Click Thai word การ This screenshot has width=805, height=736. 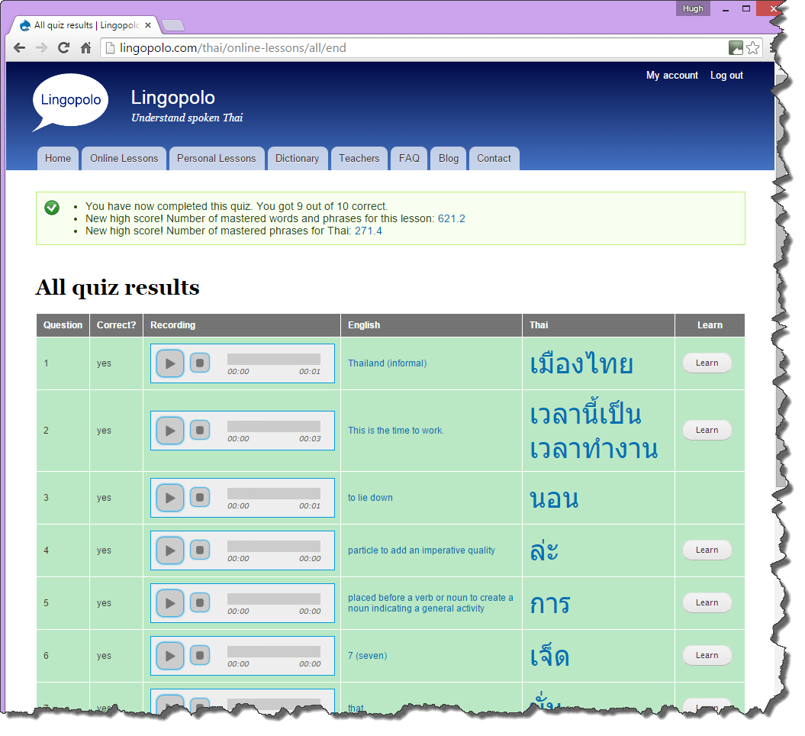click(x=550, y=604)
